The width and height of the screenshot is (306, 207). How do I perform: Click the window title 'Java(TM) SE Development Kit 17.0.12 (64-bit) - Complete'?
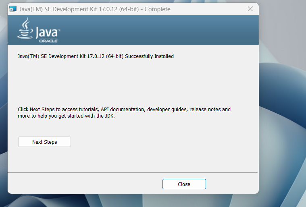[95, 9]
